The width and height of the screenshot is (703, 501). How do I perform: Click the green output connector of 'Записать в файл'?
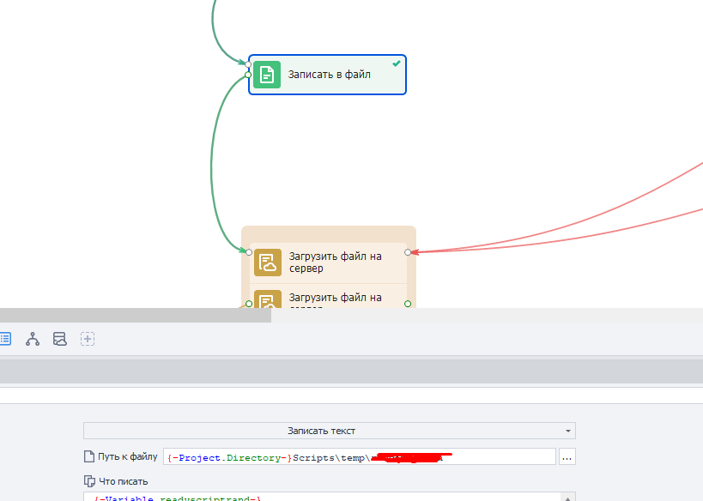(248, 75)
